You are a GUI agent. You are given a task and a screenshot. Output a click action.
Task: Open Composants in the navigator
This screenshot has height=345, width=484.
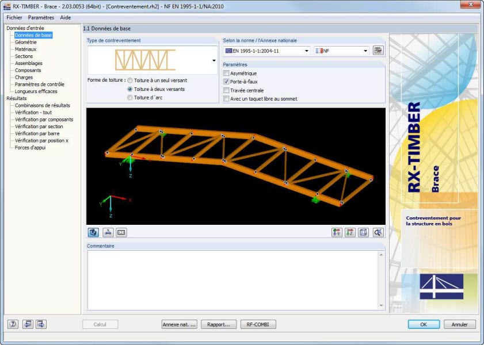click(28, 70)
